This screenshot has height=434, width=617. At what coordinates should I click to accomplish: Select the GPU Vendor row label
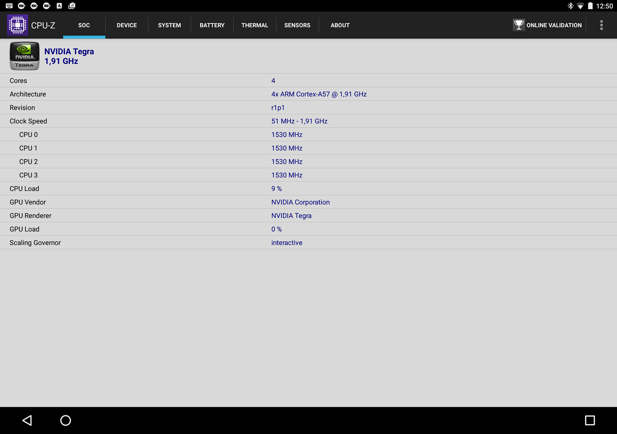tap(28, 202)
